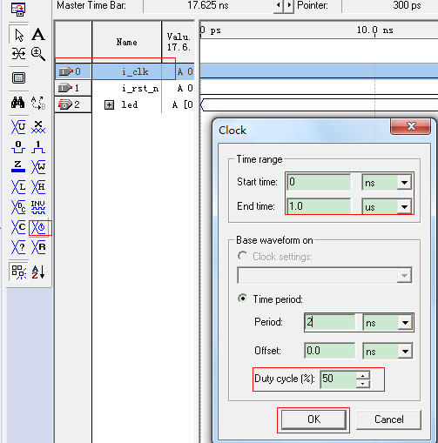
Task: Select the Waveform Editing tool
Action: 18,54
